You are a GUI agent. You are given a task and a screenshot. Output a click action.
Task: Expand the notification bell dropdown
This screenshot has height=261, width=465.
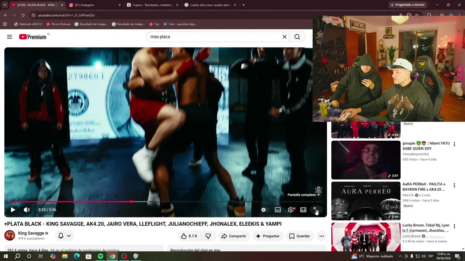65,236
